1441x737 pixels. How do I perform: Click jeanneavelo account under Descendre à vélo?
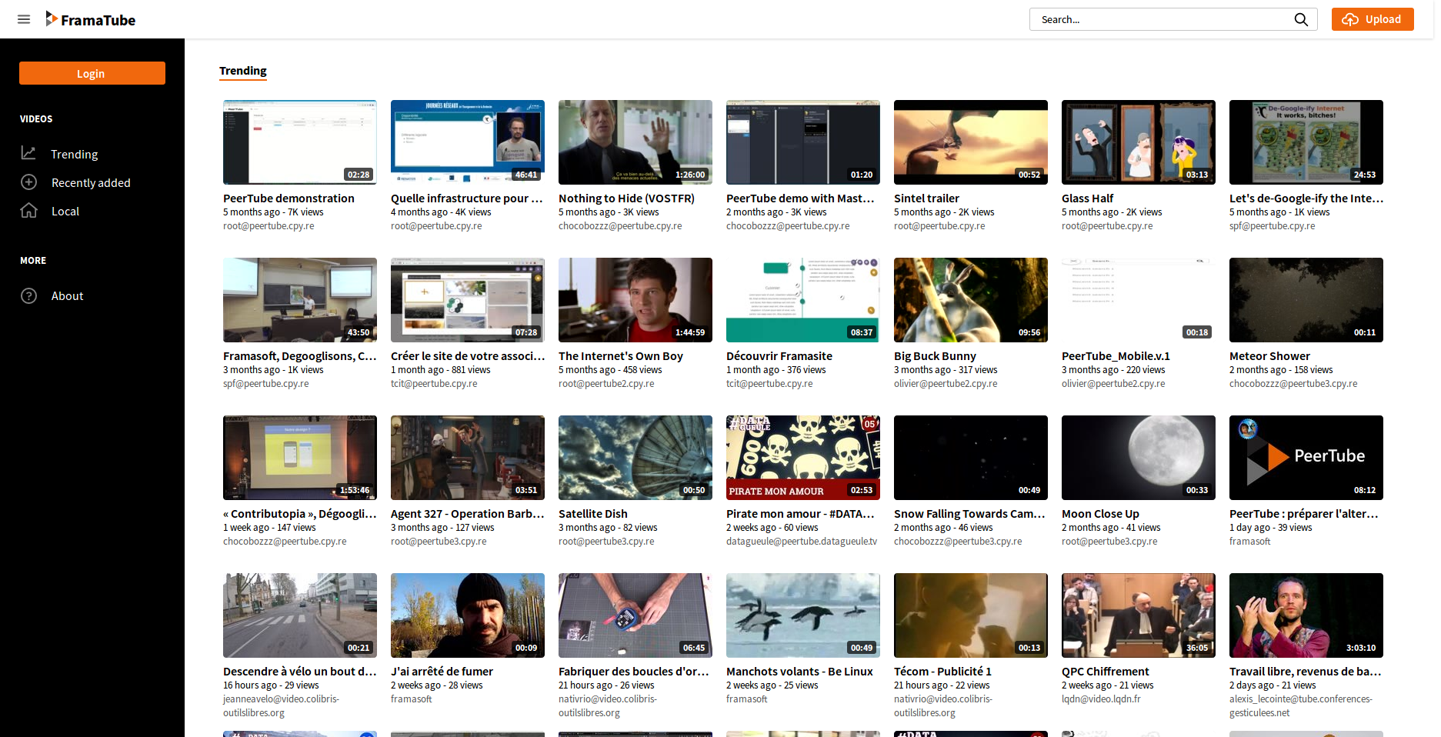281,706
